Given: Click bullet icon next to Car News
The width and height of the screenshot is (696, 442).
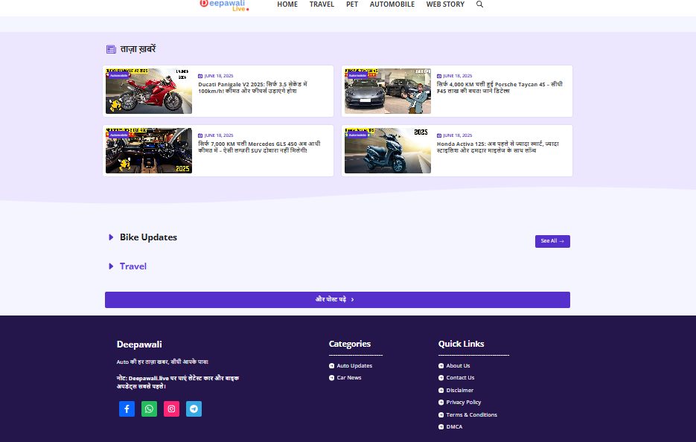Looking at the screenshot, I should 331,378.
